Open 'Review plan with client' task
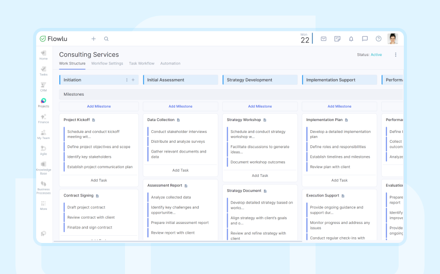This screenshot has height=274, width=440. [x=330, y=167]
